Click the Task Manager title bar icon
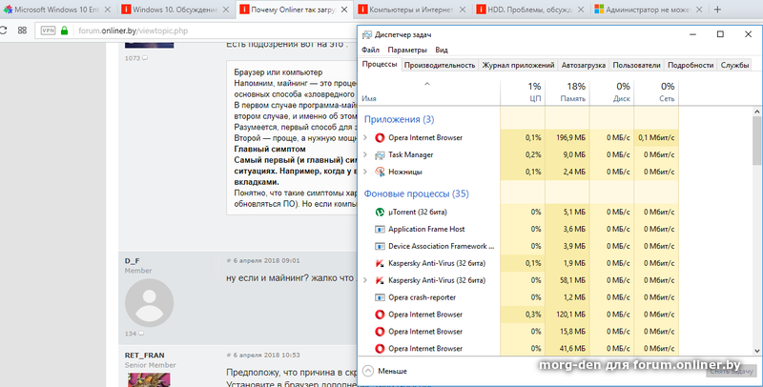The width and height of the screenshot is (763, 387). [x=367, y=34]
